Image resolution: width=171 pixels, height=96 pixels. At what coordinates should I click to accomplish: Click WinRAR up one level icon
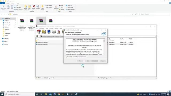tap(37, 36)
